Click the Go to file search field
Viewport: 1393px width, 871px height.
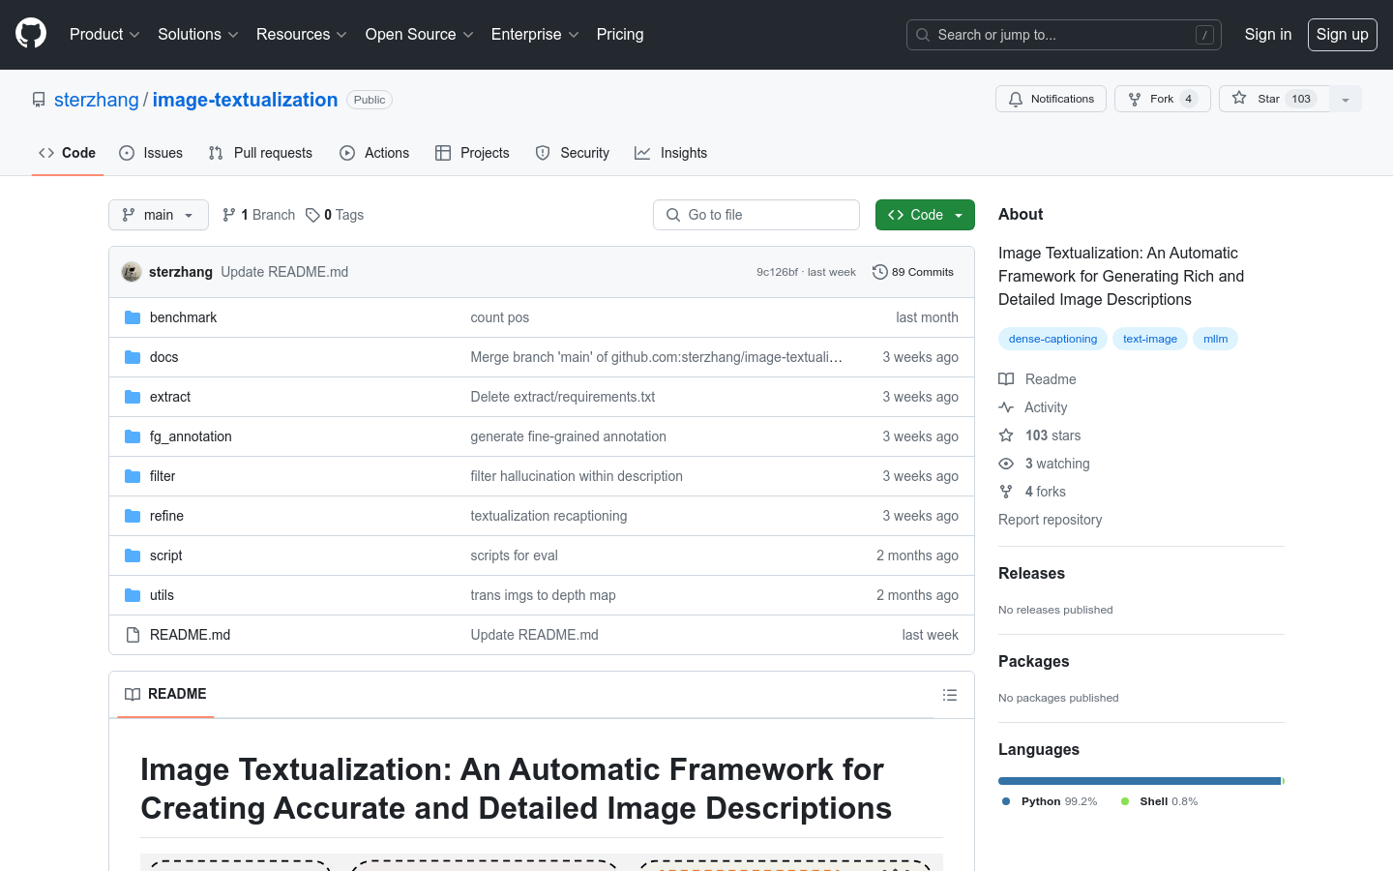tap(756, 215)
